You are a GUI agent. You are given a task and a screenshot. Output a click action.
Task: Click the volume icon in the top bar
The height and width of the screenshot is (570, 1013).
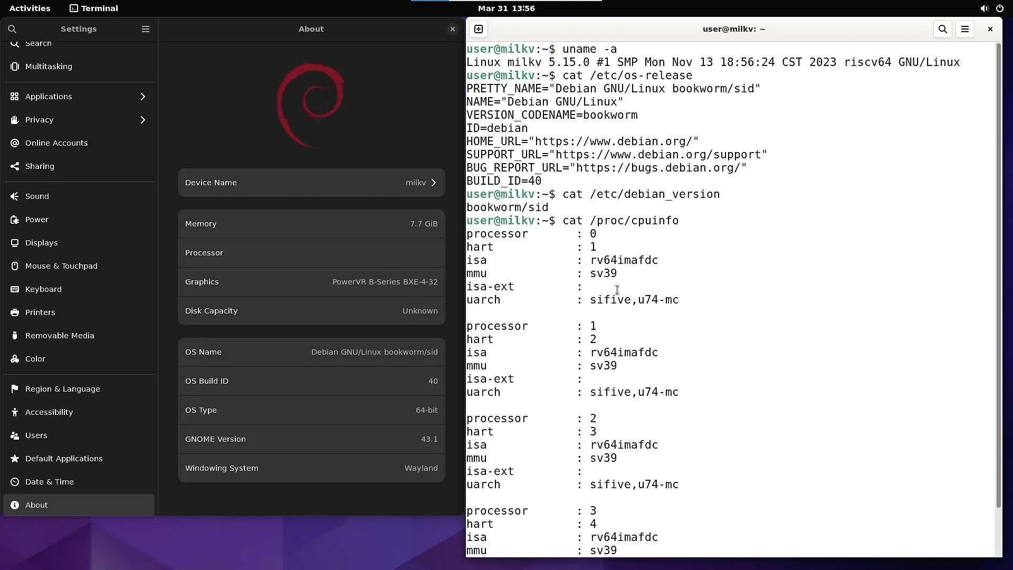(984, 8)
